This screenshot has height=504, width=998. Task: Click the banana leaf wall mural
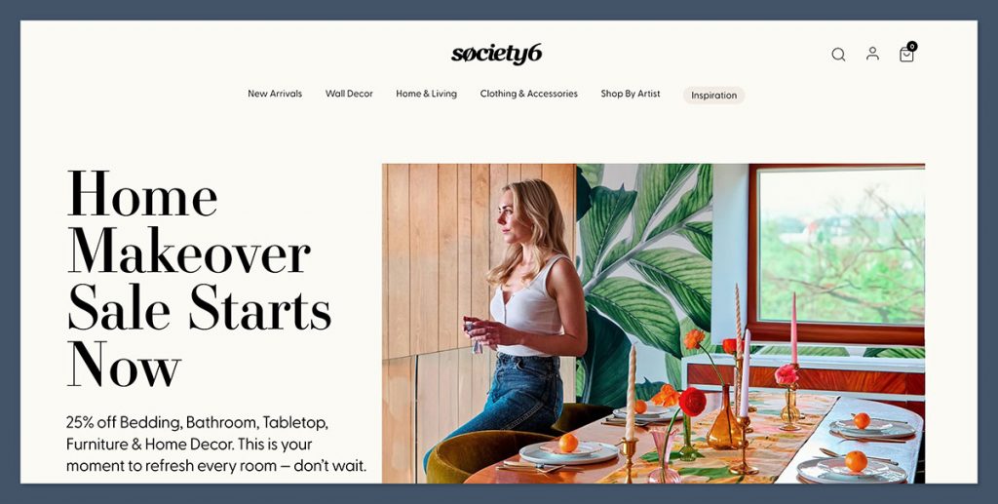pos(644,267)
